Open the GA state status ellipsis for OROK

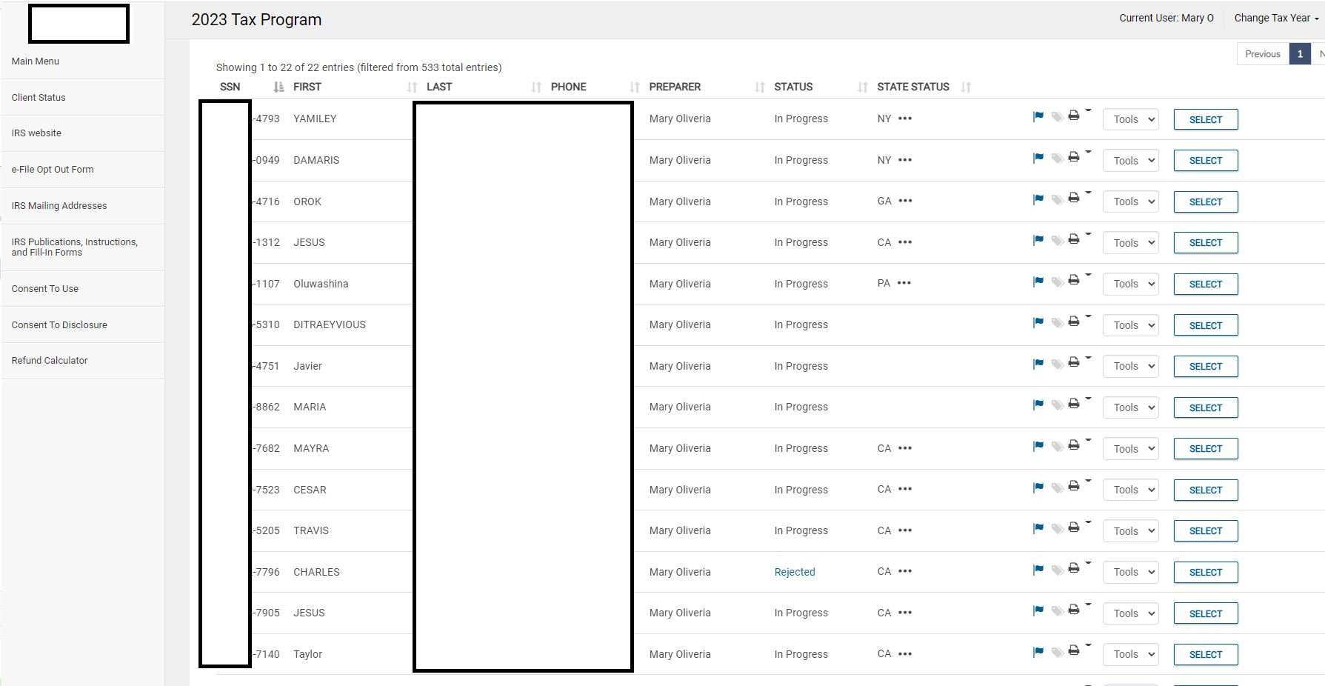(x=905, y=201)
